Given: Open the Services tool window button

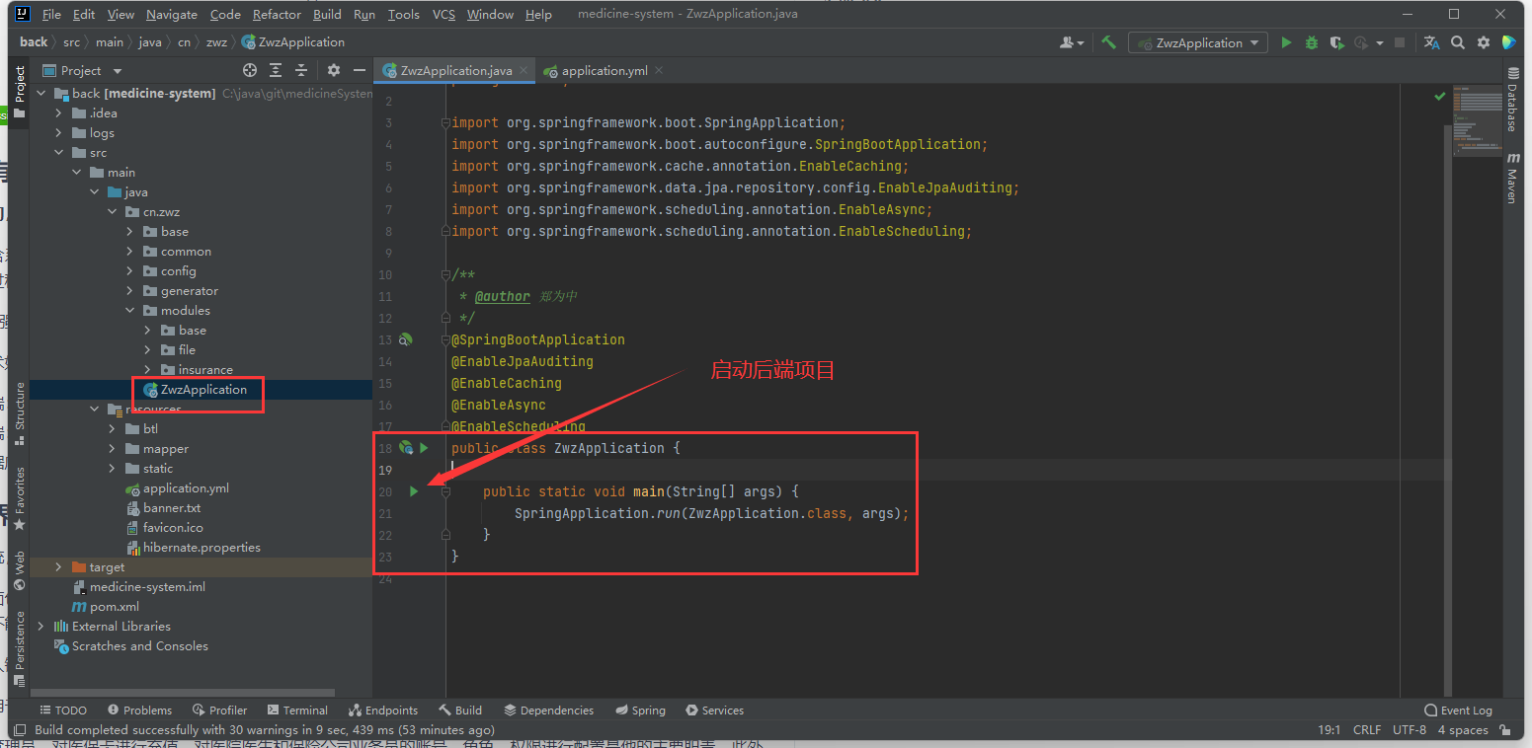Looking at the screenshot, I should 714,711.
